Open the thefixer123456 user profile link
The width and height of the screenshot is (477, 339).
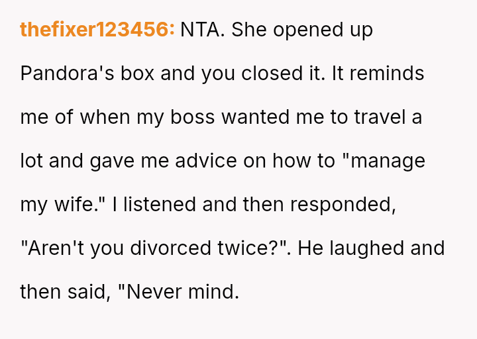coord(97,30)
